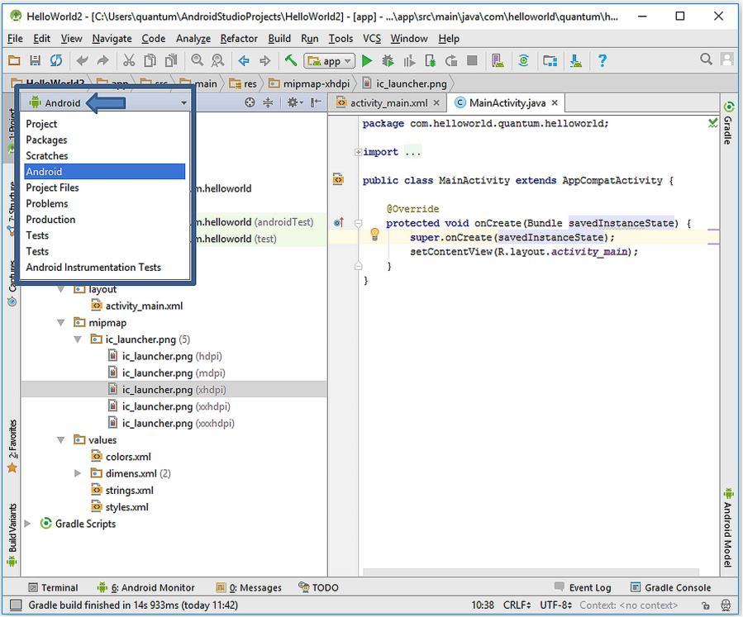Click the res breadcrumb in navigation bar

(x=243, y=83)
